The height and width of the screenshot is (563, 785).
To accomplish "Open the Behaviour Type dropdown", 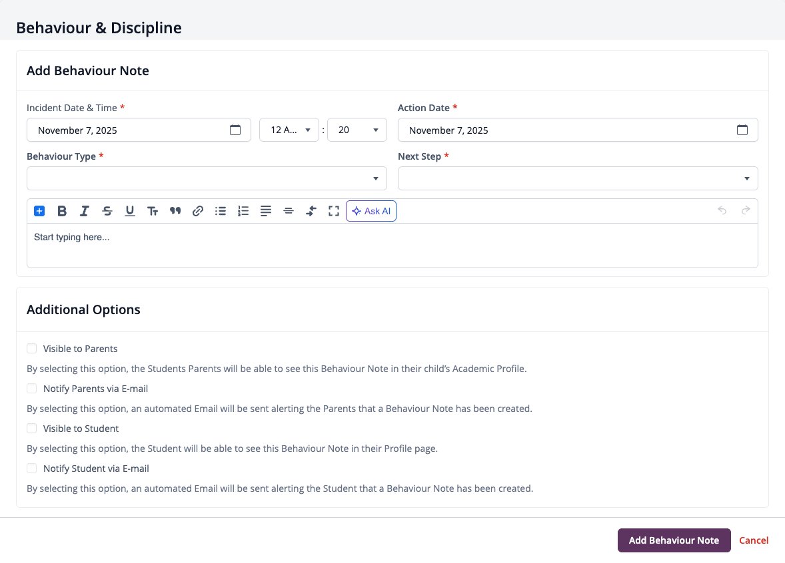I will coord(207,178).
